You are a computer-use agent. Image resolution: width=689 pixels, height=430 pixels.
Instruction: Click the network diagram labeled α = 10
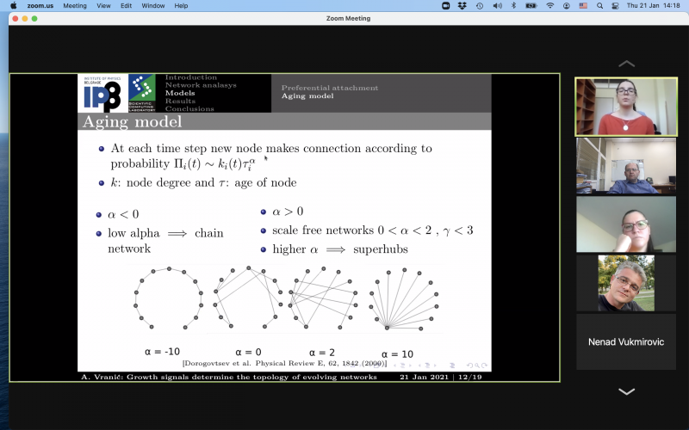click(x=404, y=299)
